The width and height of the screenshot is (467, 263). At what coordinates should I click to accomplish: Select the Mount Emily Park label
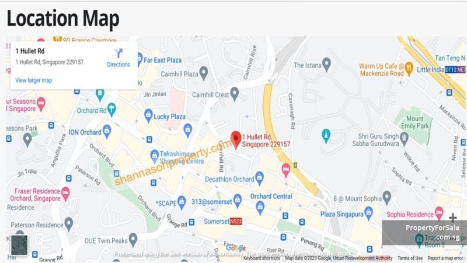coord(415,122)
